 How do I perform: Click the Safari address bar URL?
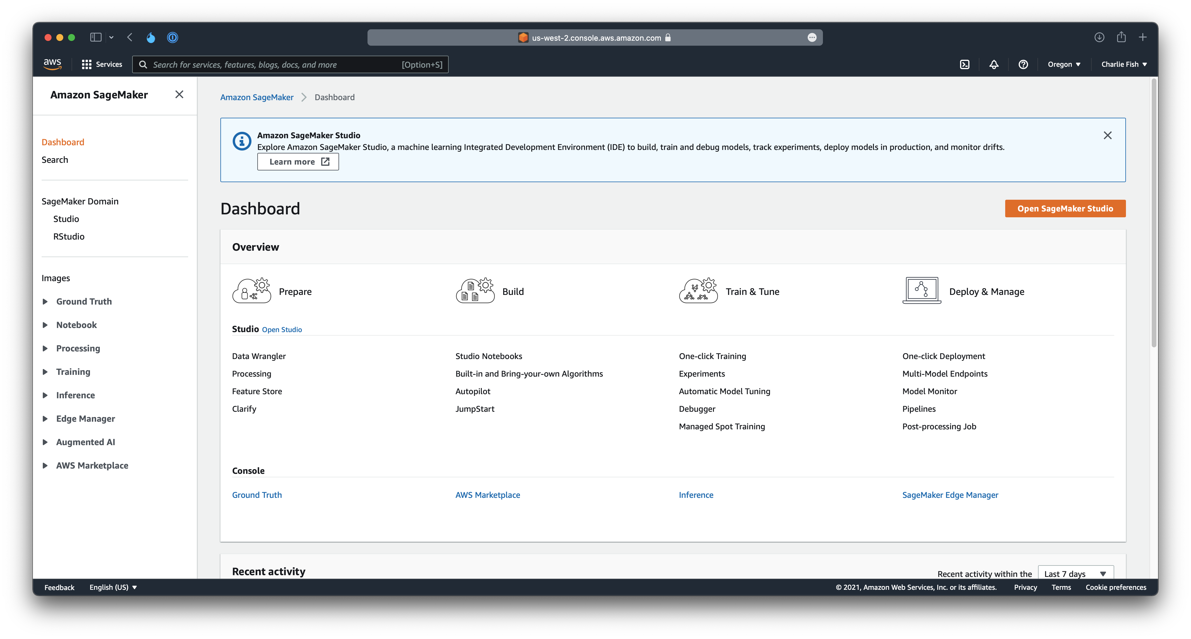[596, 37]
